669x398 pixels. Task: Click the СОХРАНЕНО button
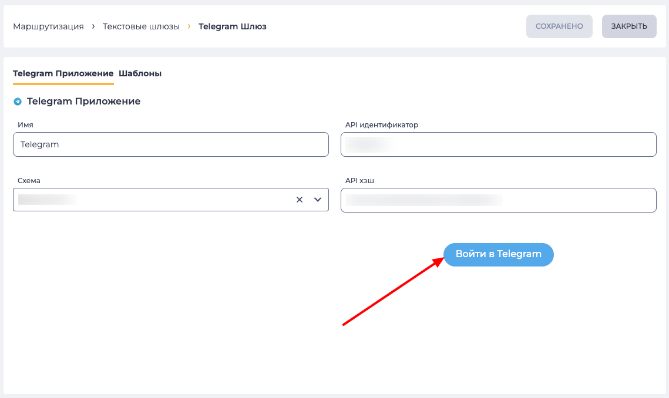559,26
